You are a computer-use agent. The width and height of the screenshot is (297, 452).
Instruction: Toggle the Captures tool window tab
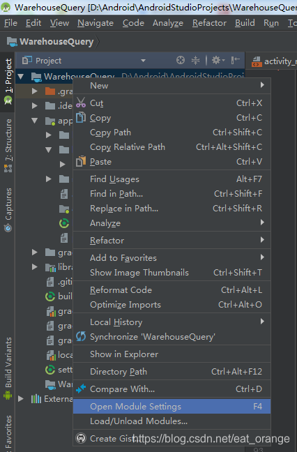pyautogui.click(x=8, y=210)
